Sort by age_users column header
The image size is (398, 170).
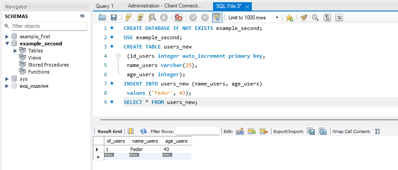point(177,141)
